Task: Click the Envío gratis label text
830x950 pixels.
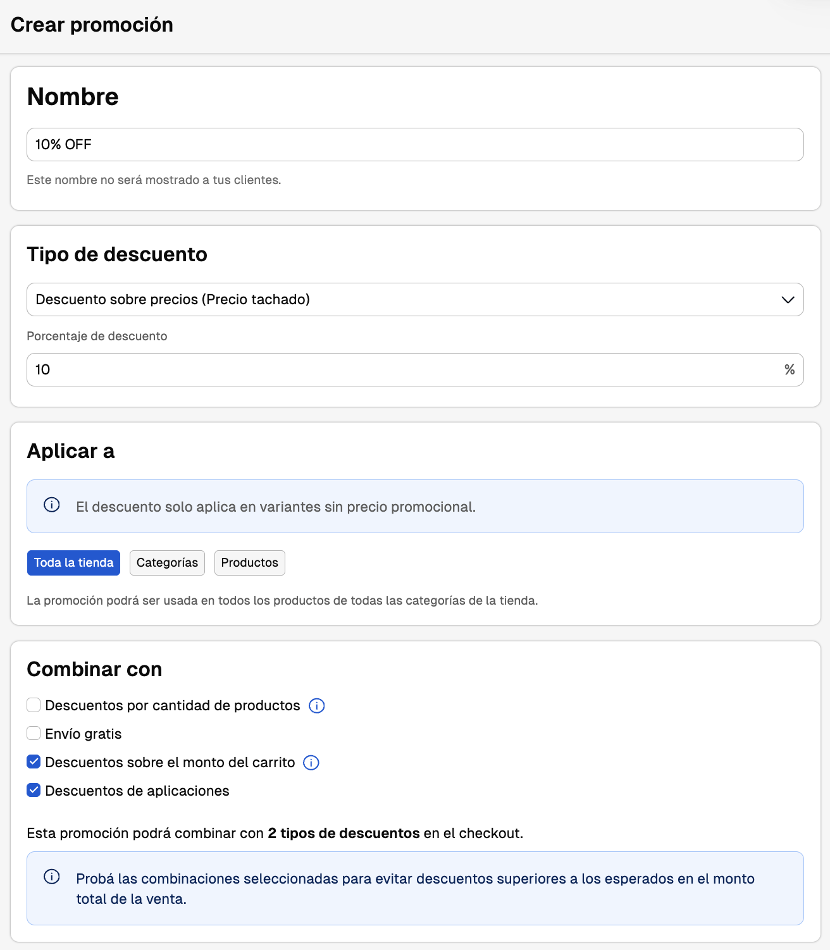Action: (x=84, y=734)
